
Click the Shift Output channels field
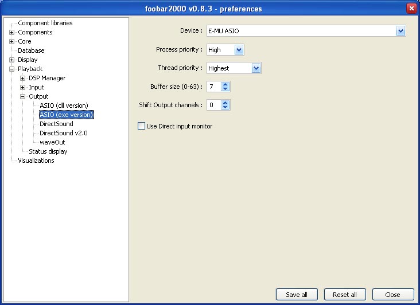(214, 105)
